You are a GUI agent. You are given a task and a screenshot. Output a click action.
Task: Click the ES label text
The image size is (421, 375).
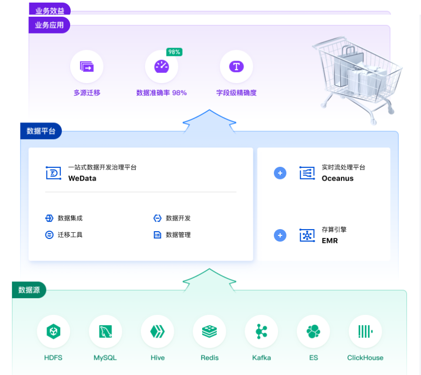coord(314,358)
